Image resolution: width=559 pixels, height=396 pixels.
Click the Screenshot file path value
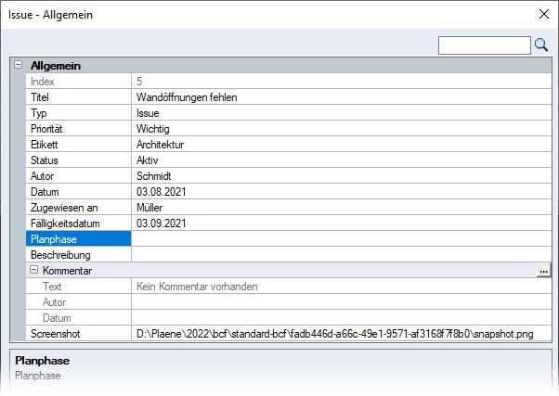342,333
